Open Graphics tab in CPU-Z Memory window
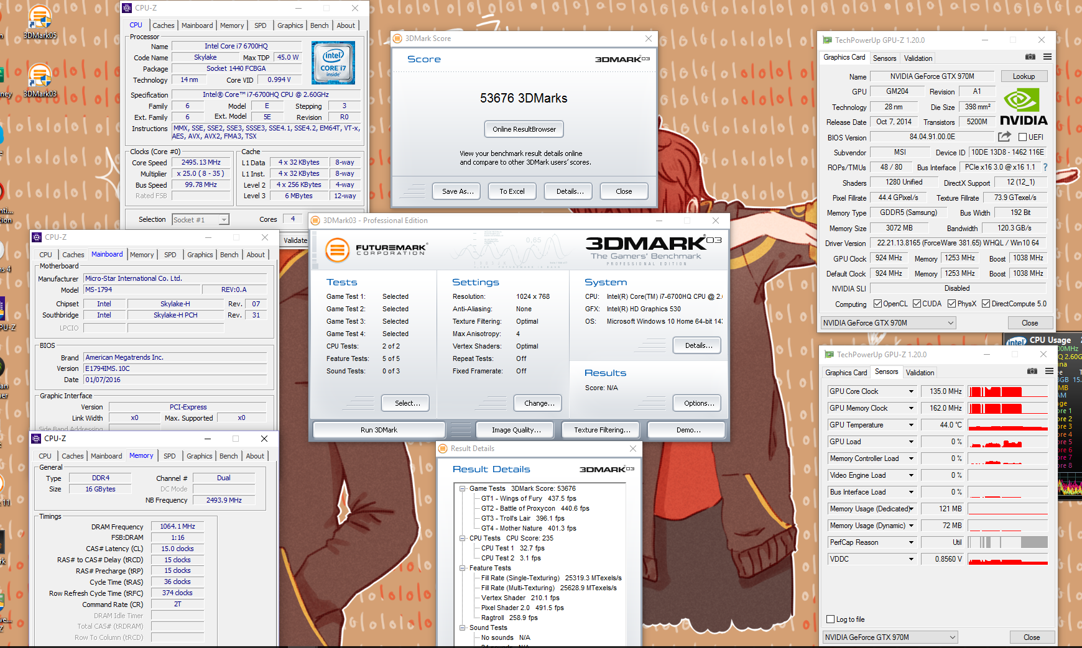 pyautogui.click(x=200, y=456)
